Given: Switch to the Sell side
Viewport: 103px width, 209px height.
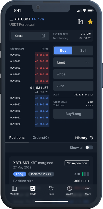Looking at the screenshot, I should tap(83, 51).
